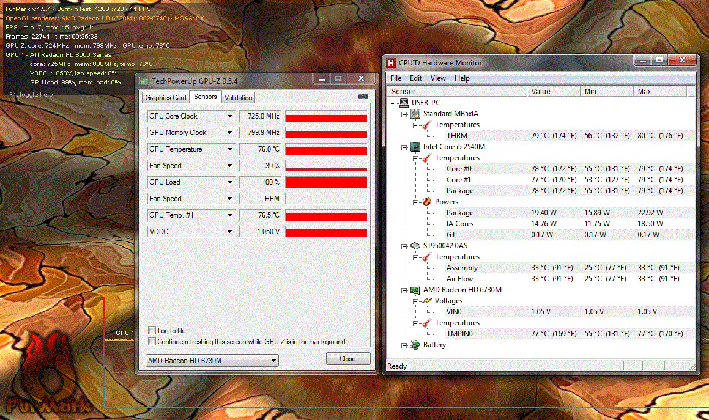
Task: Click the GPU Temperature red graph bar
Action: [x=326, y=150]
